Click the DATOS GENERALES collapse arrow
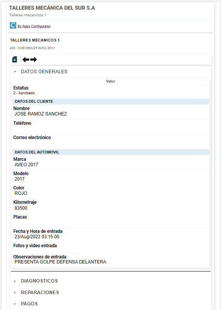The height and width of the screenshot is (310, 221). tap(15, 72)
